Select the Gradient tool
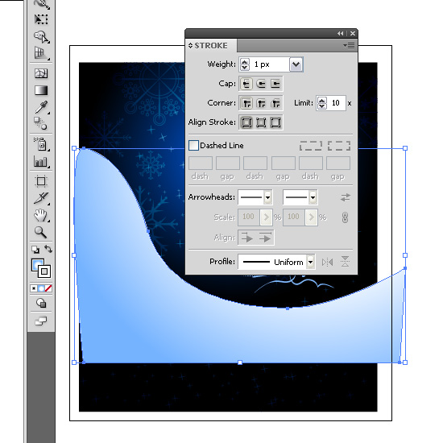This screenshot has width=443, height=443. pos(41,90)
